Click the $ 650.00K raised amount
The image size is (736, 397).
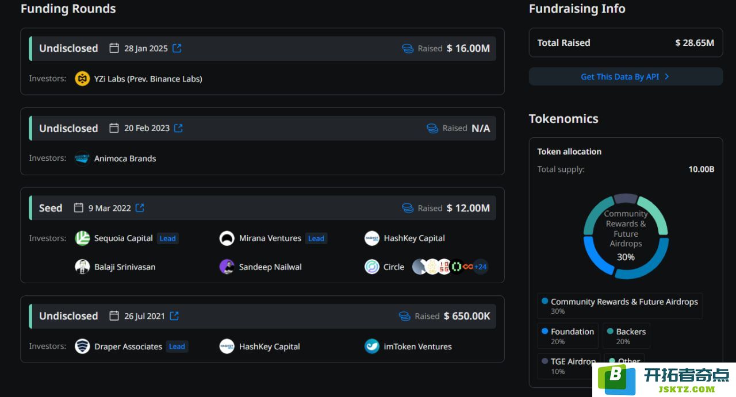(x=467, y=316)
